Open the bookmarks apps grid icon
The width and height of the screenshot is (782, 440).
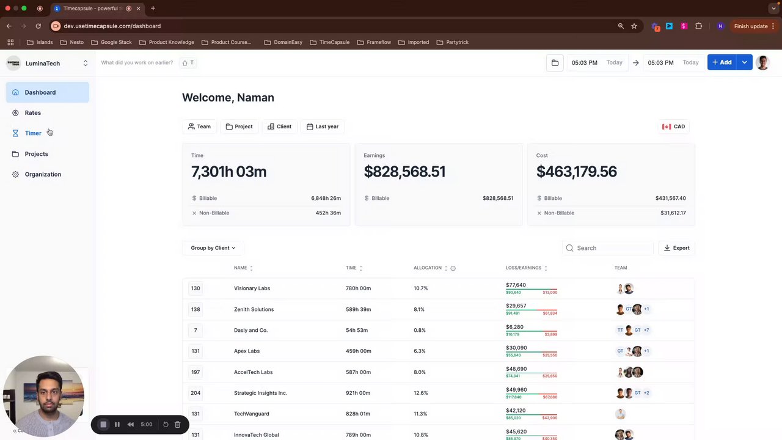pos(10,42)
